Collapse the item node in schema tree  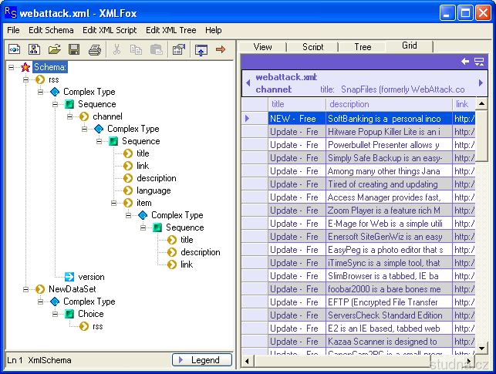115,203
